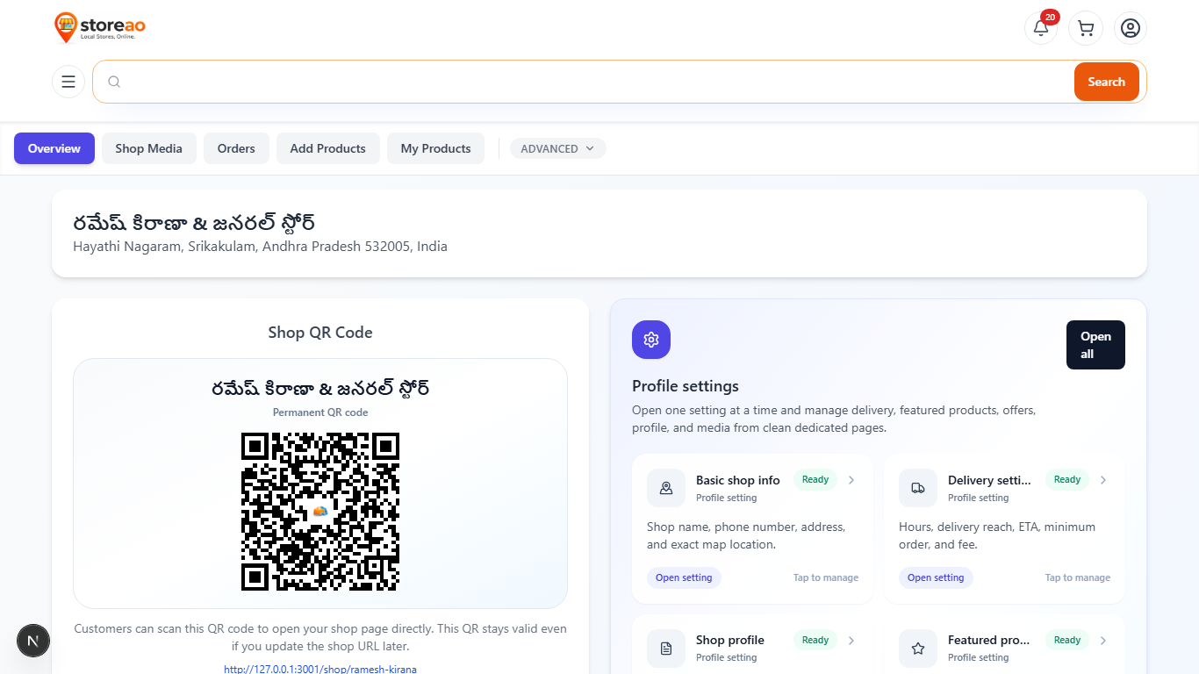Image resolution: width=1199 pixels, height=674 pixels.
Task: Click Ready badge on Shop profile
Action: (x=815, y=640)
